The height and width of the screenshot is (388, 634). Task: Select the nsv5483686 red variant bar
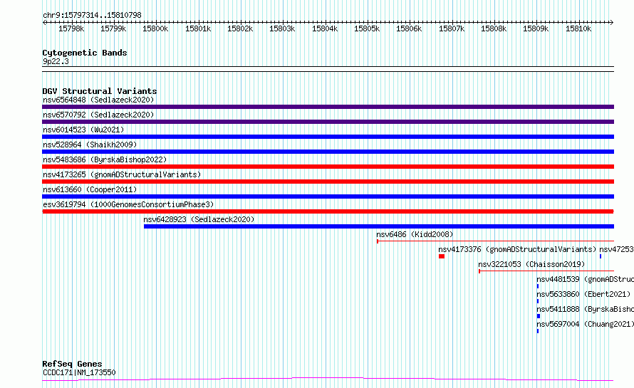(328, 167)
